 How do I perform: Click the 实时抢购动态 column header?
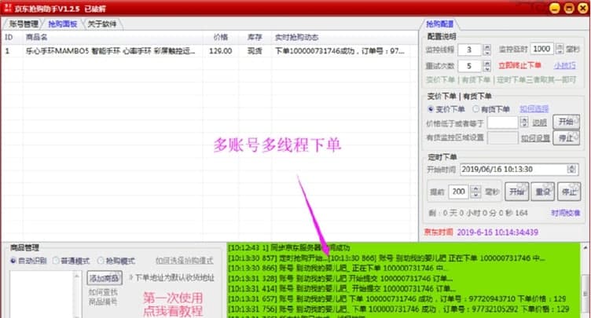pyautogui.click(x=296, y=38)
